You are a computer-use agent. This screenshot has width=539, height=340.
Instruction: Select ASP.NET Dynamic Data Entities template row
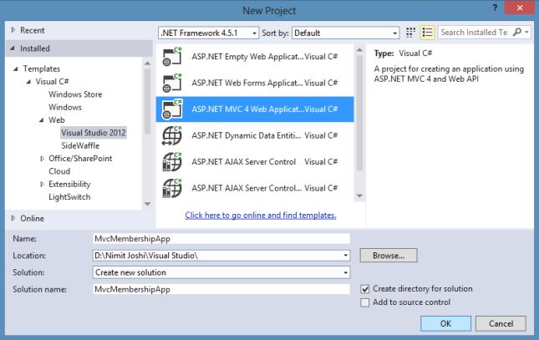pos(255,135)
